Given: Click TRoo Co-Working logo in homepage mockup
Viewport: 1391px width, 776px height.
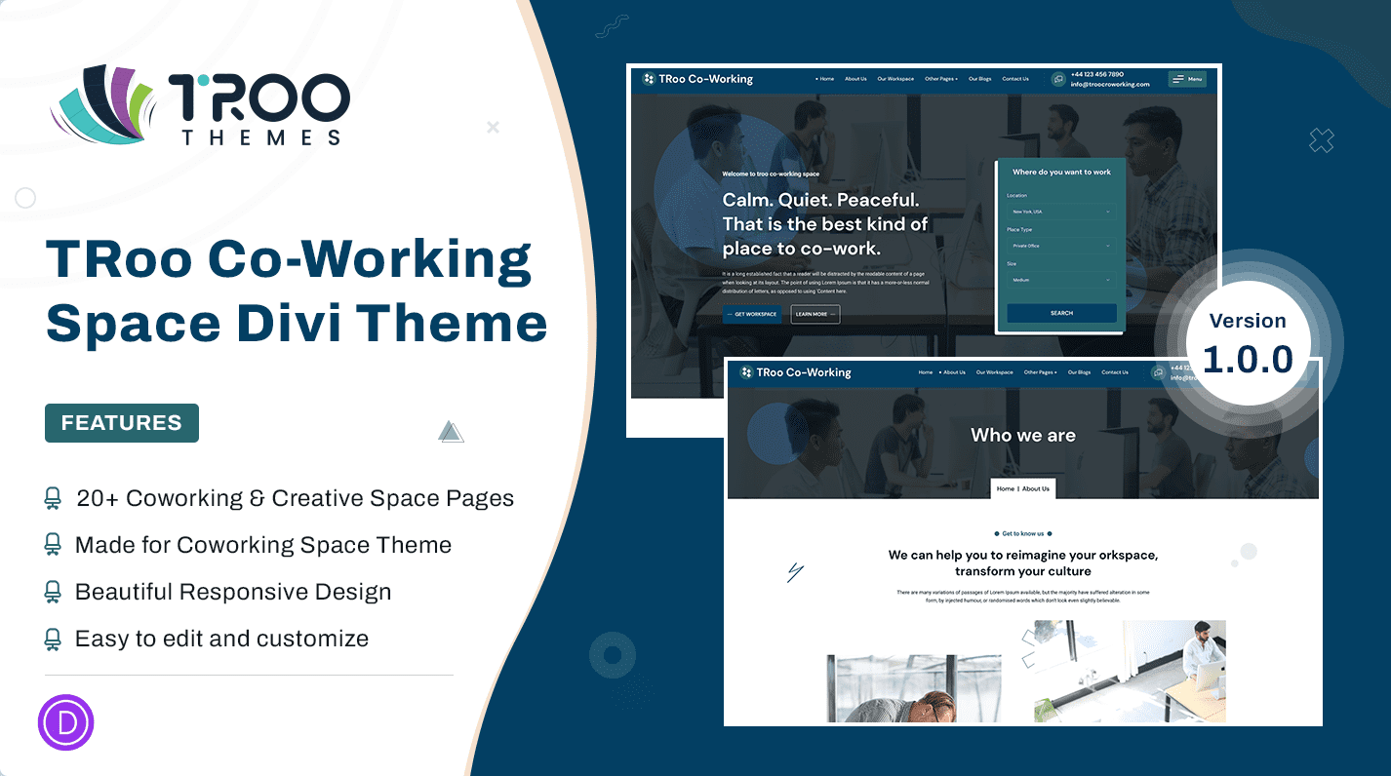Looking at the screenshot, I should (697, 79).
